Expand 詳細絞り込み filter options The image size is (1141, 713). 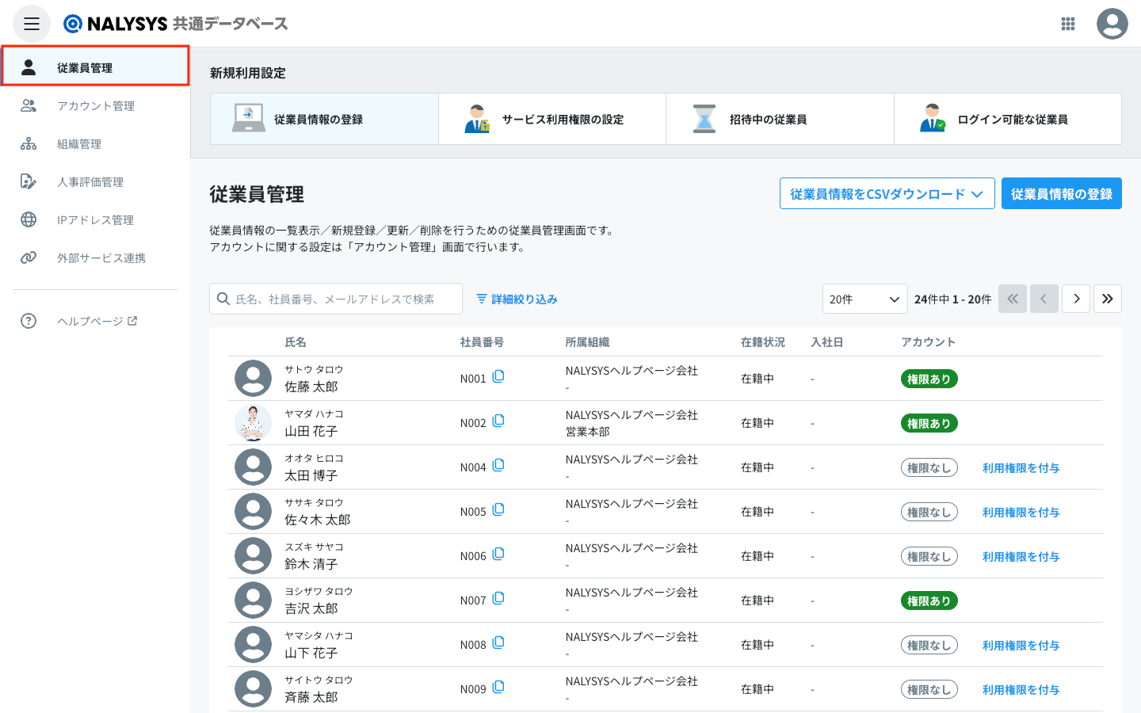click(517, 299)
